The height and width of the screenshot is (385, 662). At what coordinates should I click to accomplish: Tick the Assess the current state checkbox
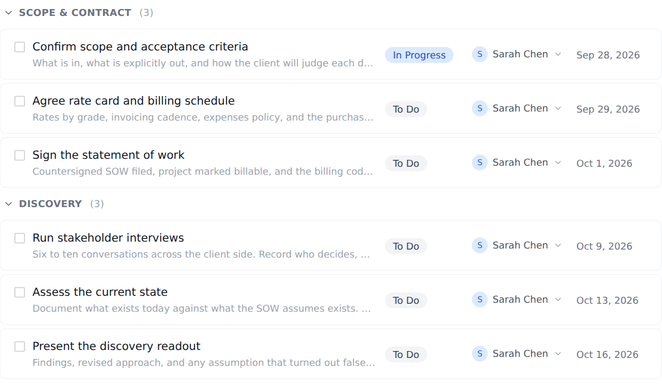pyautogui.click(x=20, y=293)
